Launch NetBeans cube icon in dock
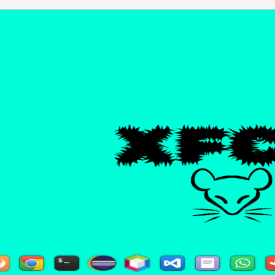Viewport: 275px width, 275px height. 137,263
